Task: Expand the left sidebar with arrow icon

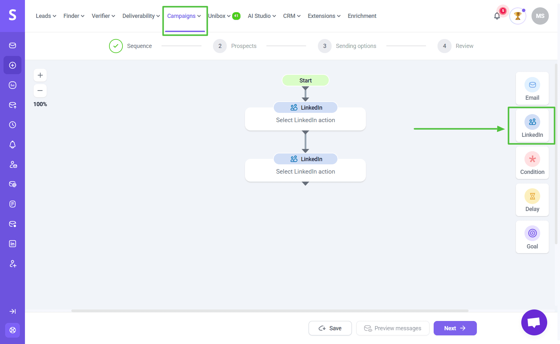Action: [x=12, y=311]
